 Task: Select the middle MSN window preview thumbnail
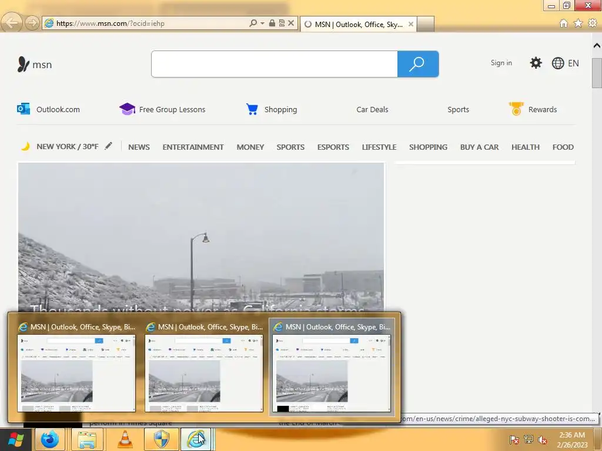click(204, 367)
